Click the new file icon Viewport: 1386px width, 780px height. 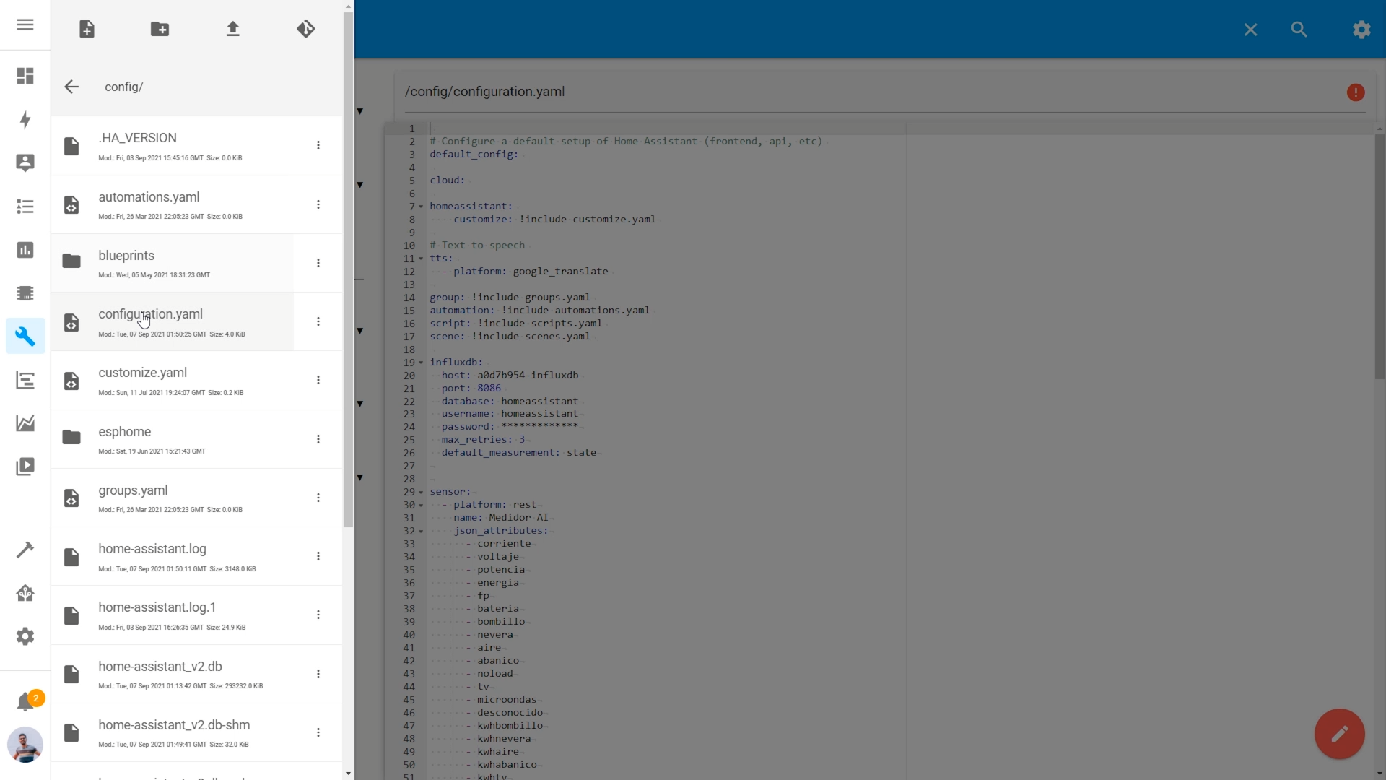[87, 29]
